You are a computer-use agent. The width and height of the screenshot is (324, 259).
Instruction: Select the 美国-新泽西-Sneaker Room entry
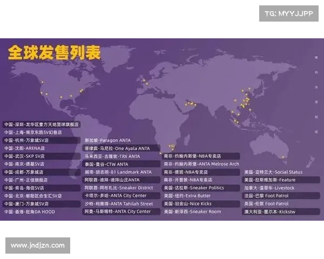point(192,212)
